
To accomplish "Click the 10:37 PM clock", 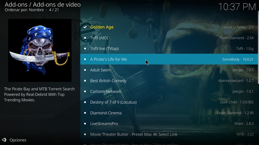I will point(237,7).
